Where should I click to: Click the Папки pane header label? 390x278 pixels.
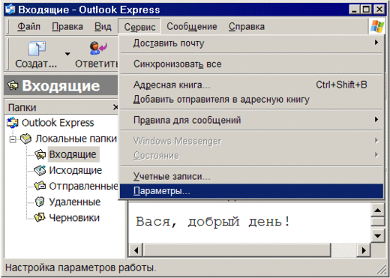22,107
